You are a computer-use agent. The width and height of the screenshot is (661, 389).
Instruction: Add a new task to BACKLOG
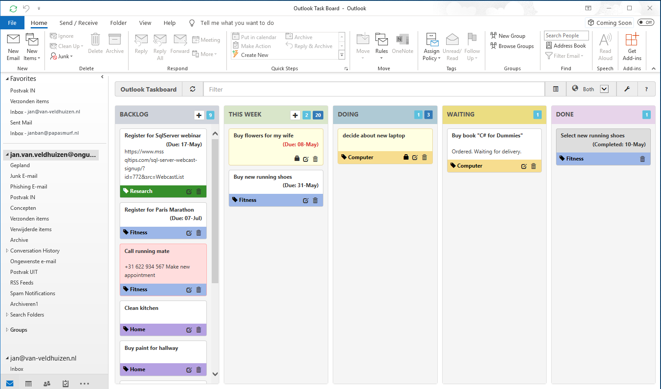pyautogui.click(x=199, y=115)
